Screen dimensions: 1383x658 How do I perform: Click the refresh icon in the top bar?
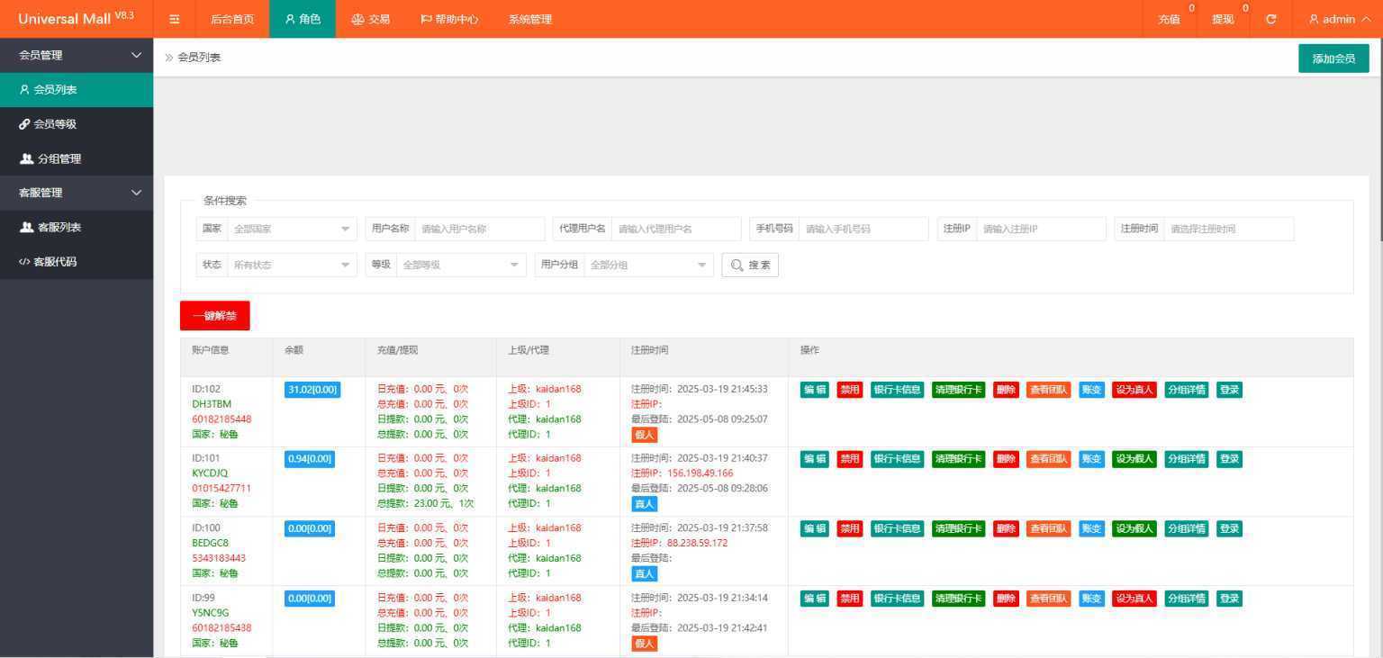pos(1270,19)
